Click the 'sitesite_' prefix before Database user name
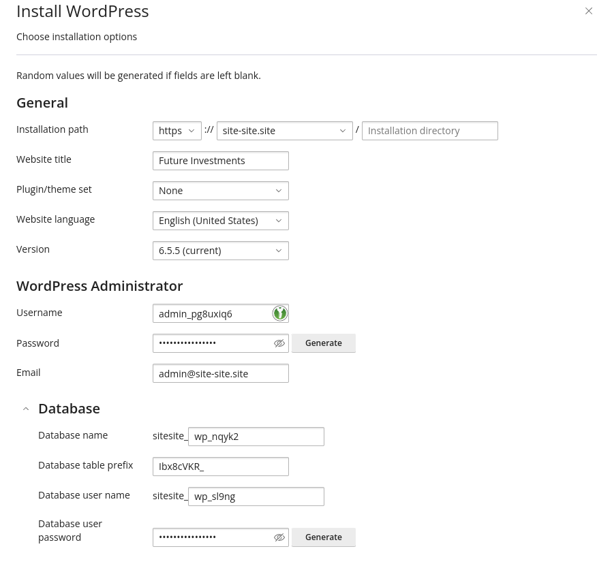 tap(170, 496)
